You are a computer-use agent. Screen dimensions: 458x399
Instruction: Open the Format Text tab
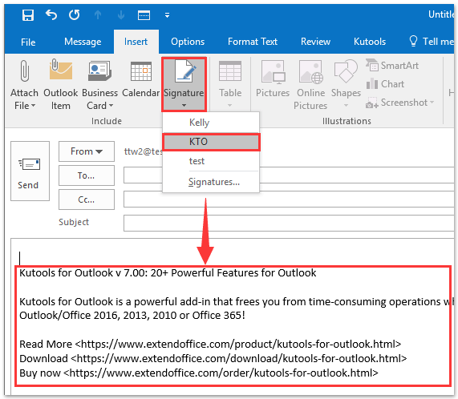pos(253,42)
